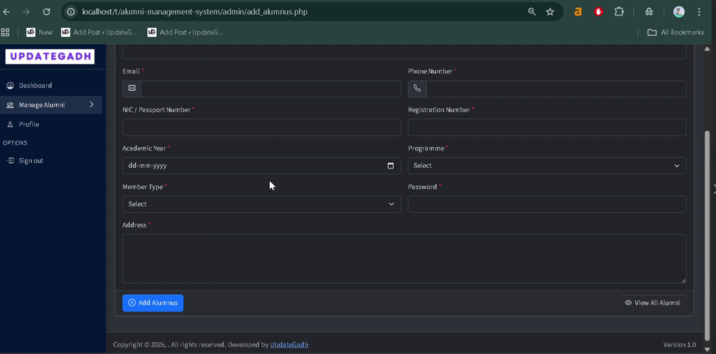The height and width of the screenshot is (354, 716).
Task: Click the 'OPTIONS' sidebar heading text
Action: pyautogui.click(x=15, y=143)
